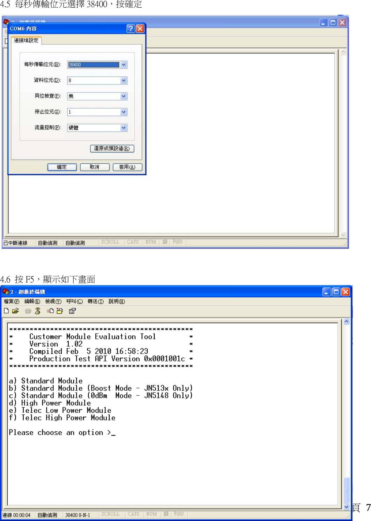Open the 編輯(E) menu

point(32,301)
